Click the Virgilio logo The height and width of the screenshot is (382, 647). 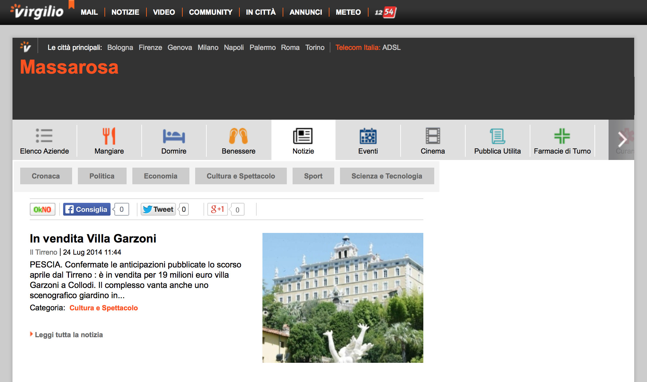point(37,12)
